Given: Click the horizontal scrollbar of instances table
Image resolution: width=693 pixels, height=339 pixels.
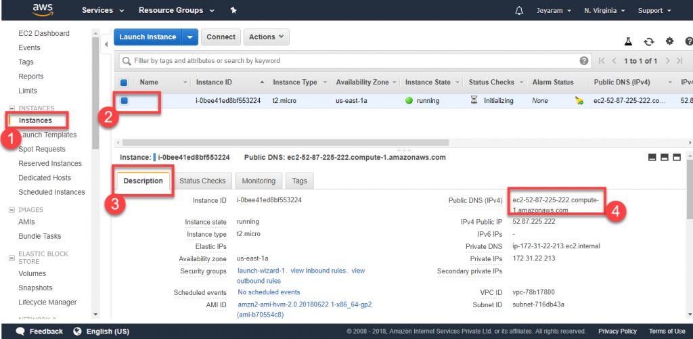Looking at the screenshot, I should tap(286, 143).
